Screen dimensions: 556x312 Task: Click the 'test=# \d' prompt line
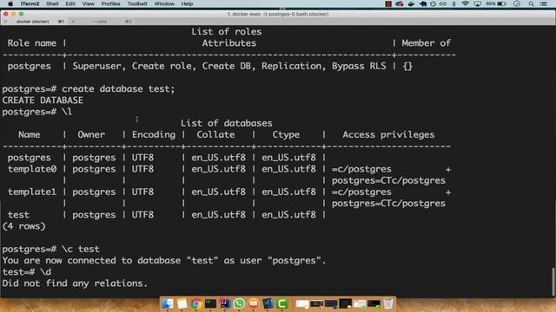coord(27,272)
